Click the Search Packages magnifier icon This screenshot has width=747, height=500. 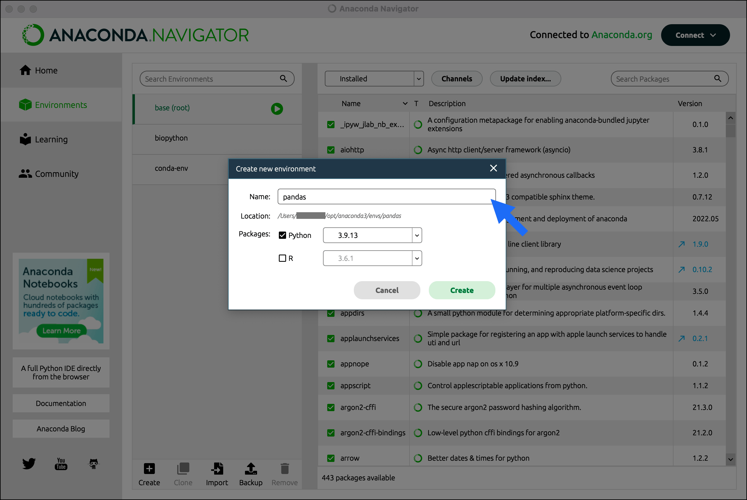718,78
